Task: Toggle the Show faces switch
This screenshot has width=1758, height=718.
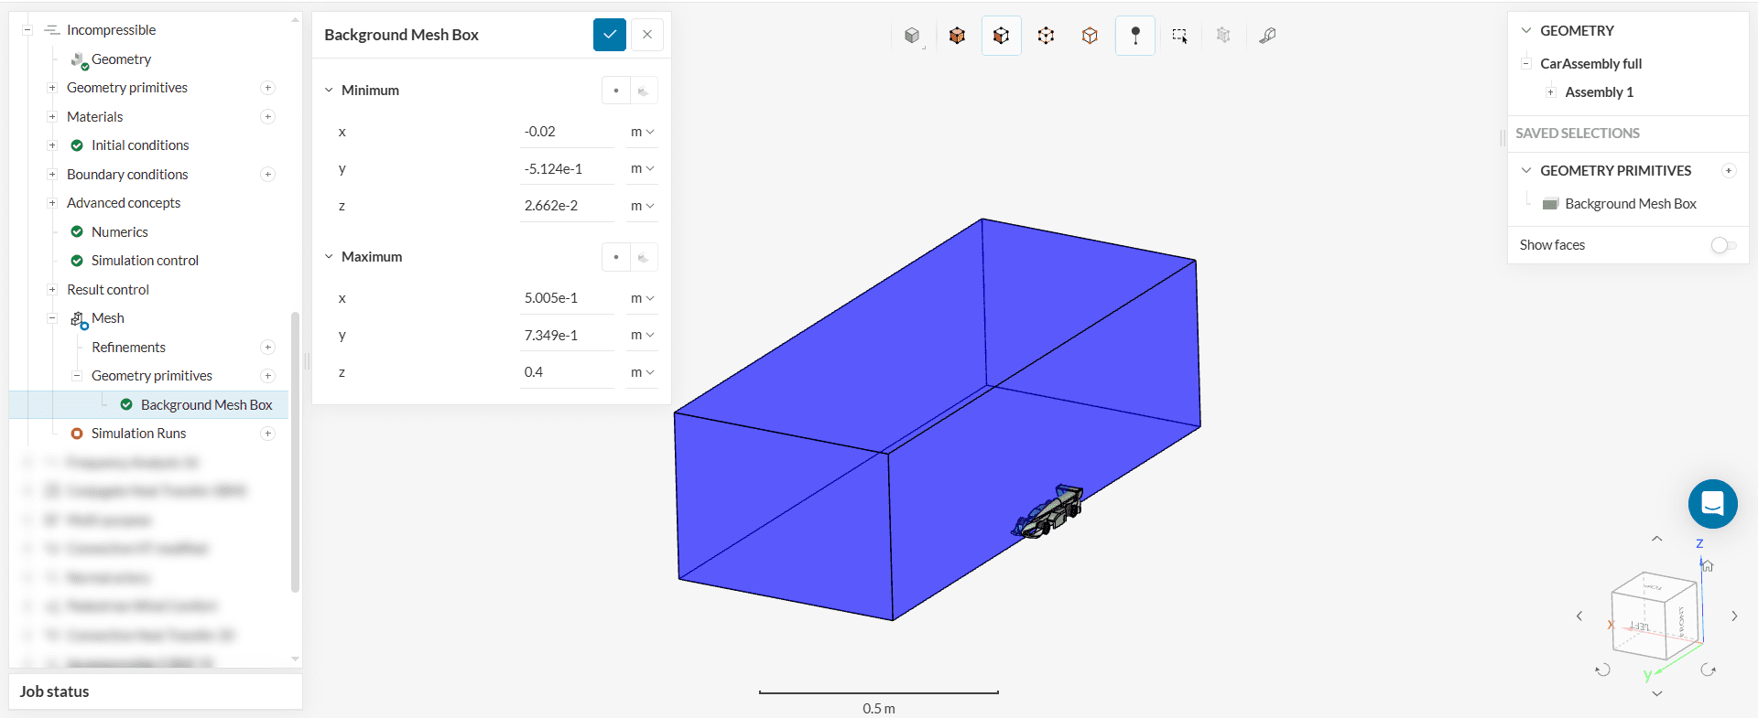Action: [x=1723, y=245]
